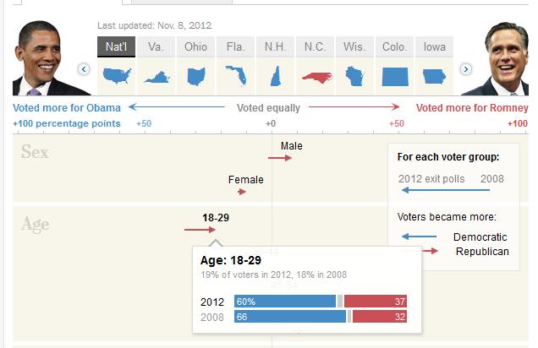The width and height of the screenshot is (538, 348).
Task: Switch to the Wis. tab
Action: tap(354, 46)
